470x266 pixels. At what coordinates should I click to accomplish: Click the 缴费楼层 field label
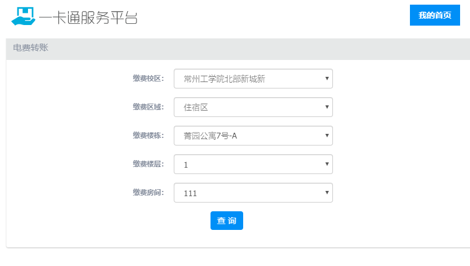click(x=148, y=164)
